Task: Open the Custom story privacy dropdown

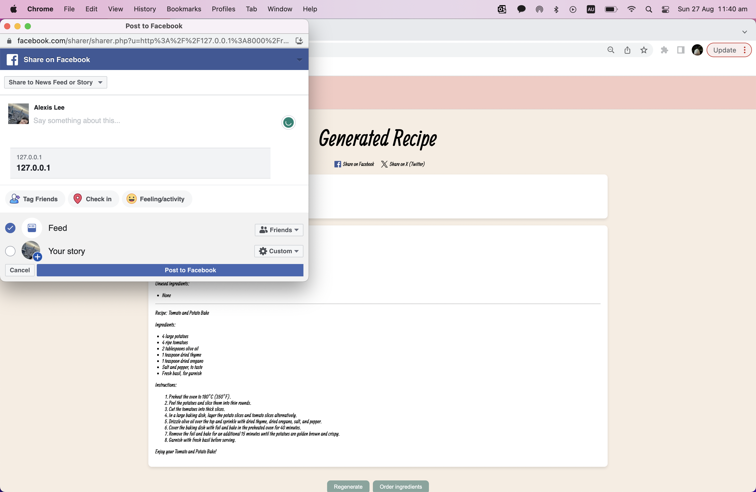Action: click(x=278, y=251)
